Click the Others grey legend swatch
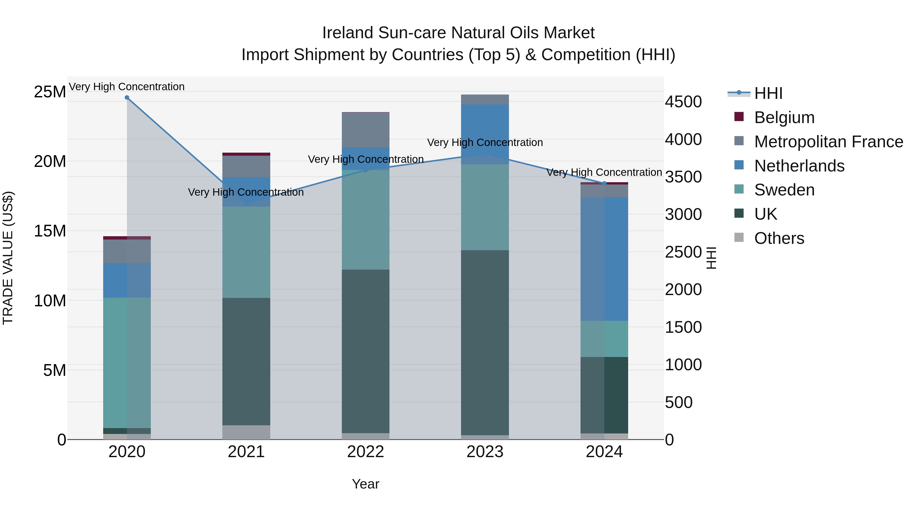 coord(739,237)
